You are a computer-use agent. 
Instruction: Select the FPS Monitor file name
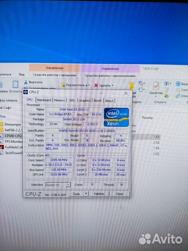point(13,141)
